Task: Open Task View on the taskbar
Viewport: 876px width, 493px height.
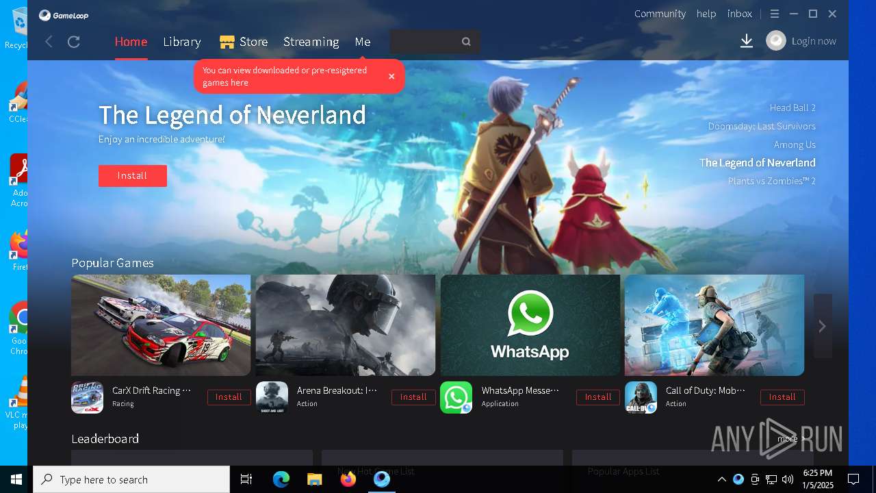Action: click(246, 479)
